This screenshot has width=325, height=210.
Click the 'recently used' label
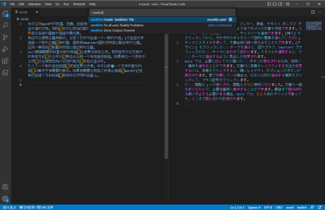click(x=216, y=19)
